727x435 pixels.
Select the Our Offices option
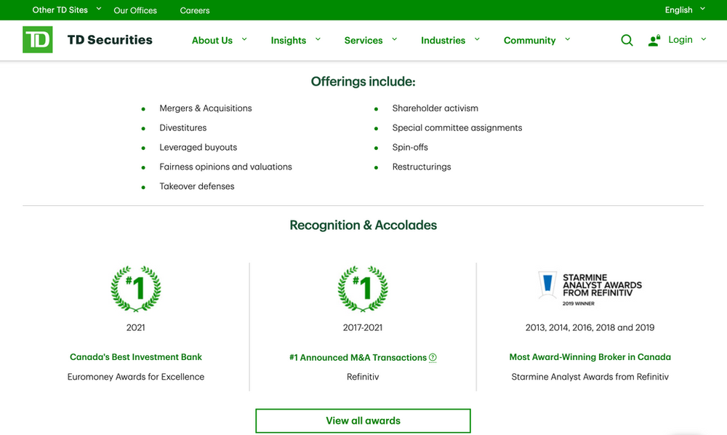pos(135,10)
